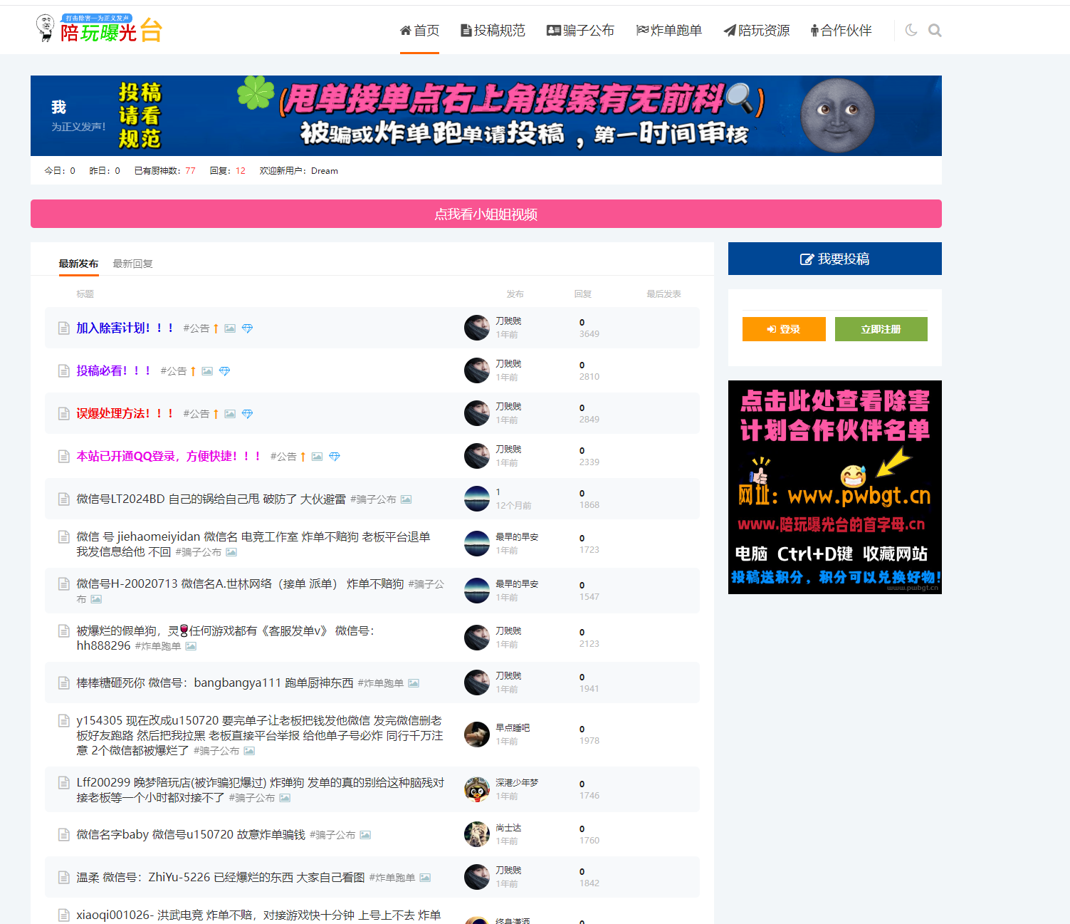
Task: Switch to the 最新回复 tab
Action: (132, 263)
